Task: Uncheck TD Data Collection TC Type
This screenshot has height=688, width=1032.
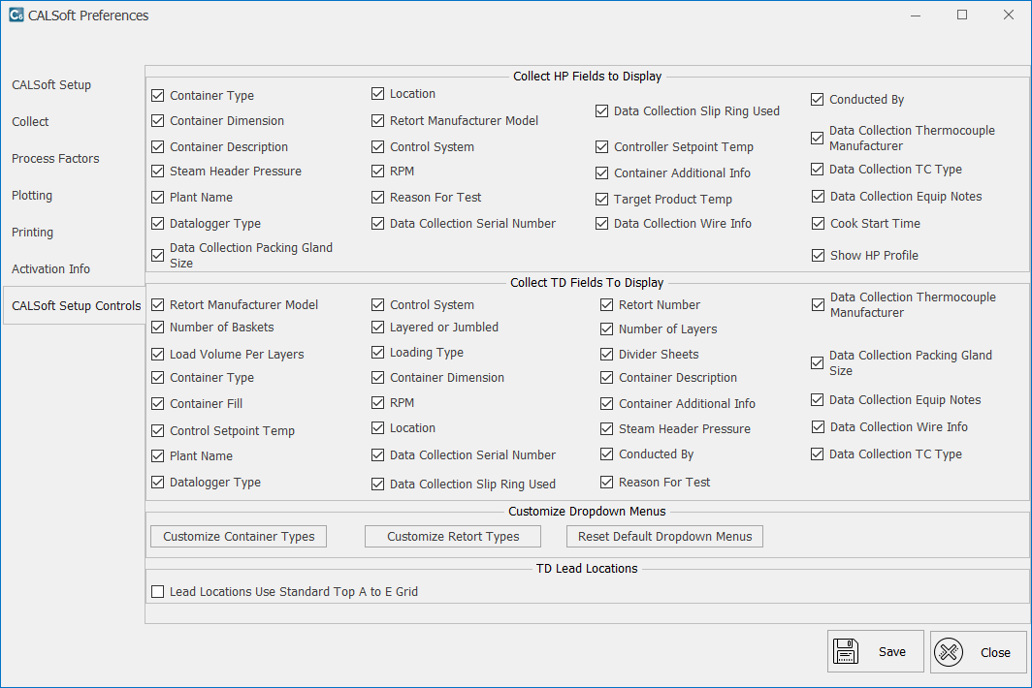Action: [818, 453]
